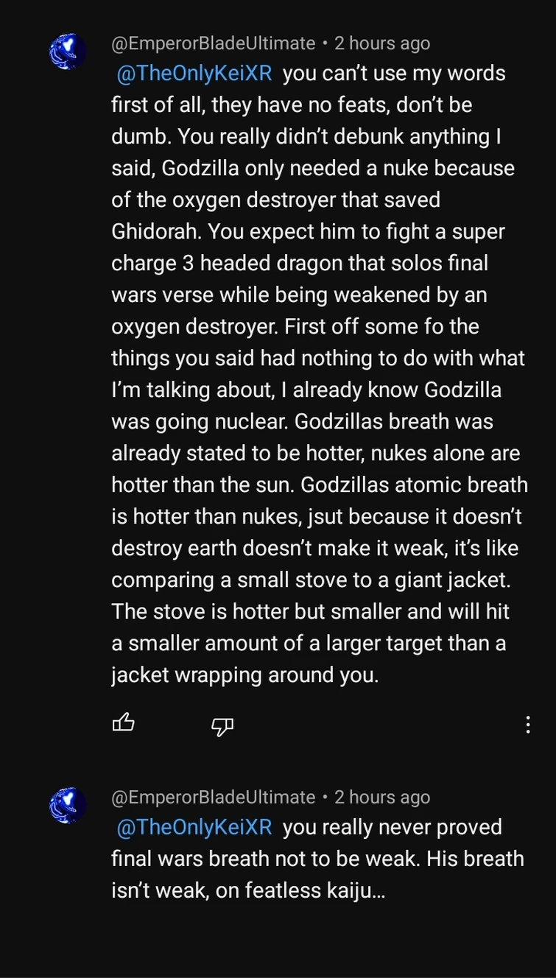The image size is (556, 978).
Task: Click the second comment's body text
Action: (317, 858)
